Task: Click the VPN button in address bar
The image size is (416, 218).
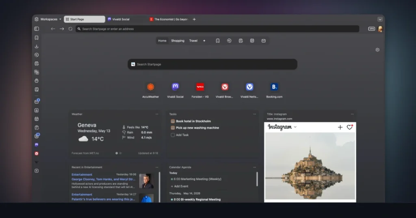Action: point(371,29)
